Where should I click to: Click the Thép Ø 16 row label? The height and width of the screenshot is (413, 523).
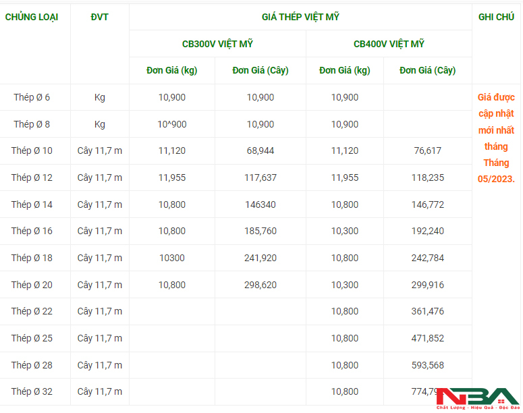click(32, 231)
